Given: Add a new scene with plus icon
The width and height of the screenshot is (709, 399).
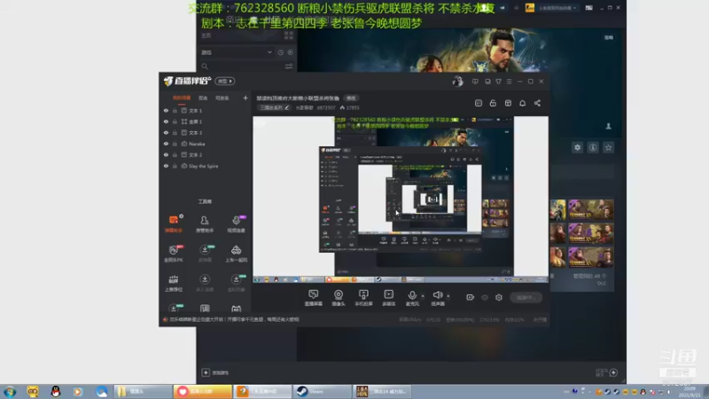Looking at the screenshot, I should 245,98.
